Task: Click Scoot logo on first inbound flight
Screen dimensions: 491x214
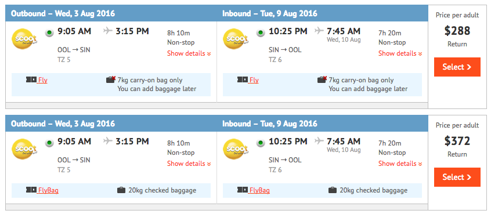Action: [236, 39]
